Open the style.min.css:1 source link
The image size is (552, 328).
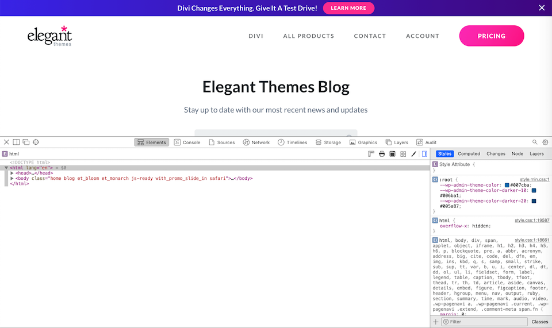click(x=534, y=180)
